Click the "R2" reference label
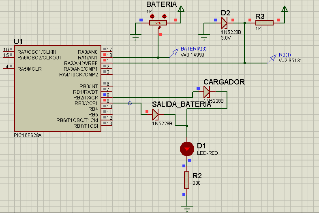319x213 pixels. [197, 176]
